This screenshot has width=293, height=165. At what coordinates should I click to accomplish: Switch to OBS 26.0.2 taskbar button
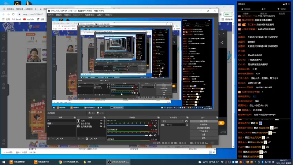[118, 162]
